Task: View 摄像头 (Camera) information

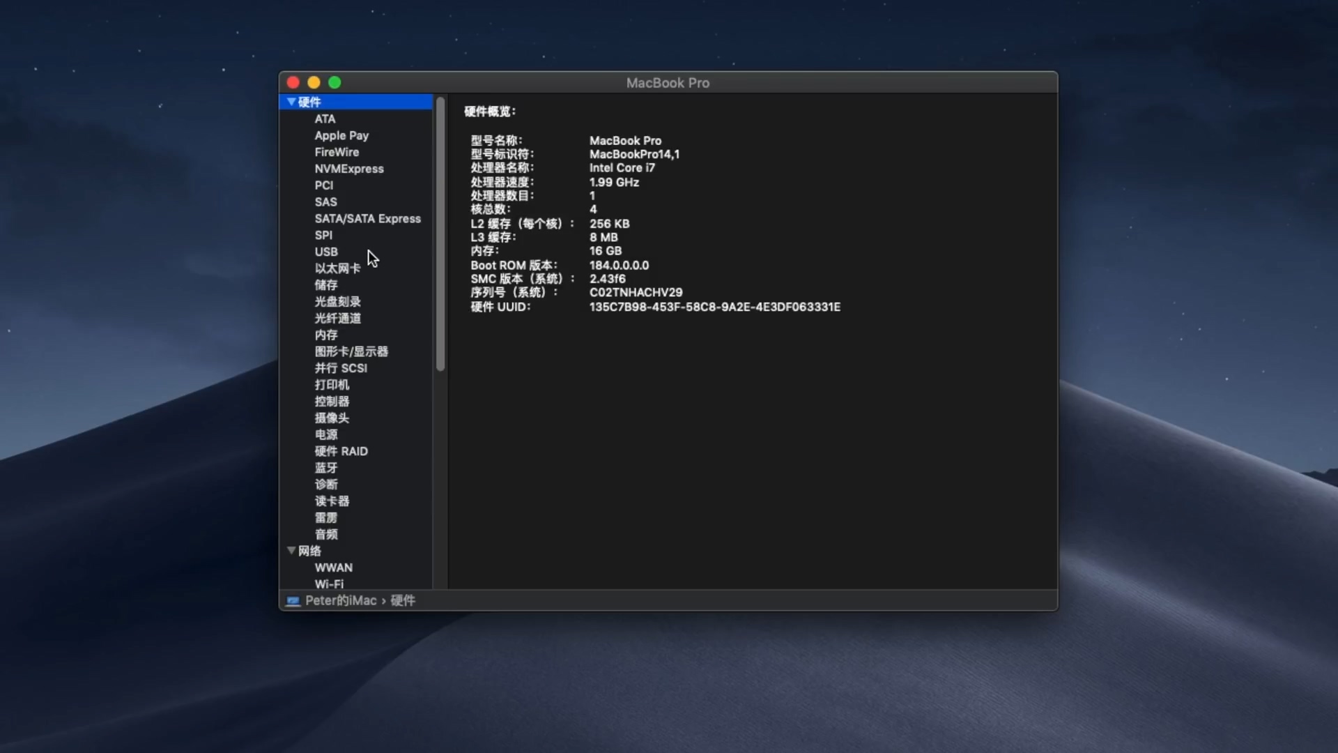Action: coord(332,418)
